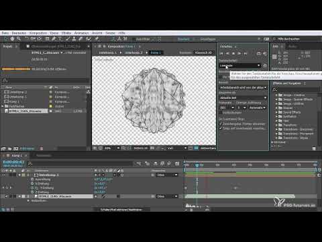
Task: Create new composition from project panel footer
Action: pyautogui.click(x=16, y=149)
